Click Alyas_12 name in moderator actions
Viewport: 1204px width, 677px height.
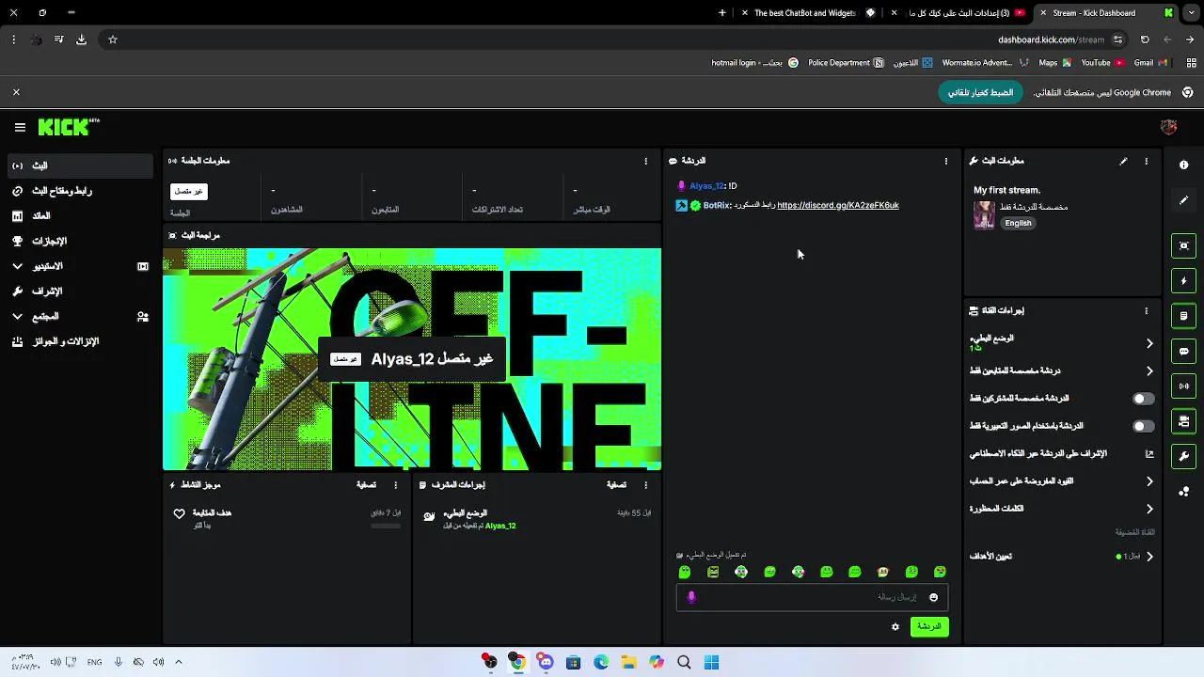[500, 526]
